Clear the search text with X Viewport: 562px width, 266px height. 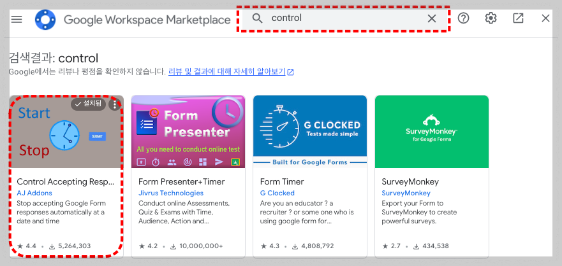[x=432, y=18]
